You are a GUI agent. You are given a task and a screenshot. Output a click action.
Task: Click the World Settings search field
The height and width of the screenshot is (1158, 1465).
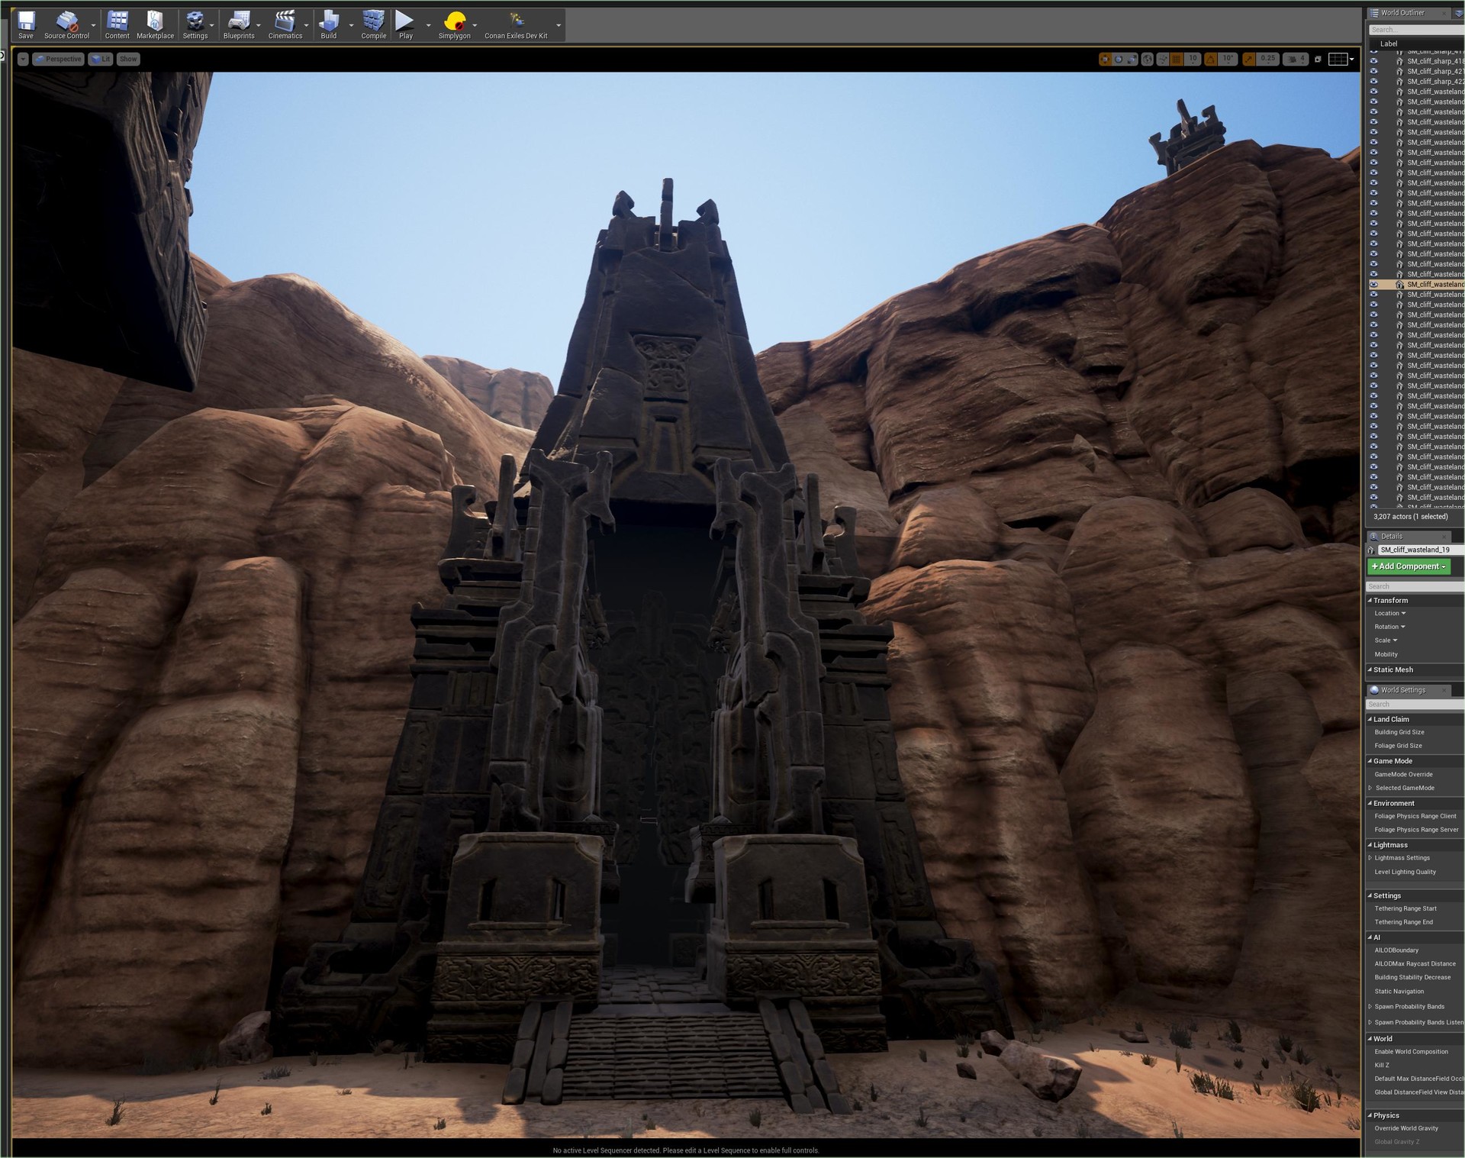pyautogui.click(x=1415, y=705)
